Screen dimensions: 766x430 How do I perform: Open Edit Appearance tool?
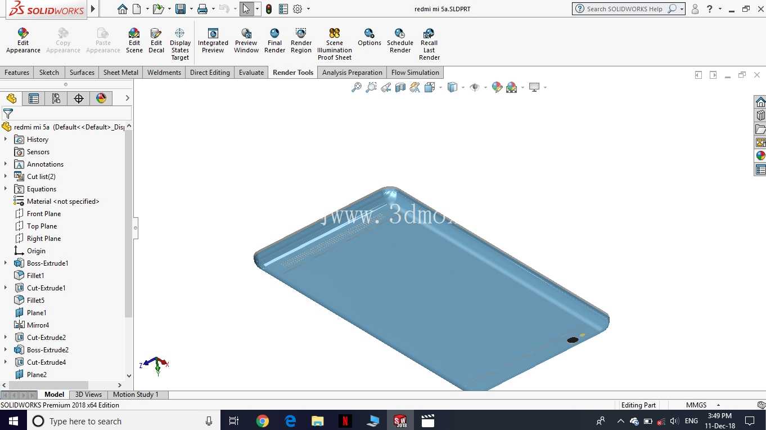tap(23, 41)
